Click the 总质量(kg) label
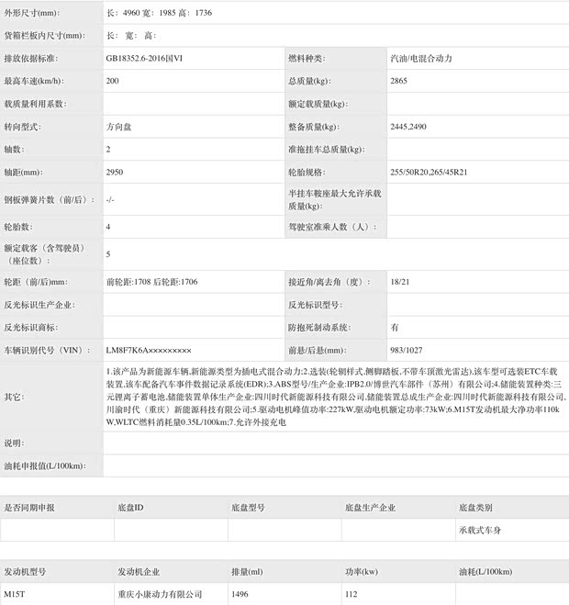This screenshot has height=605, width=569. click(x=309, y=81)
